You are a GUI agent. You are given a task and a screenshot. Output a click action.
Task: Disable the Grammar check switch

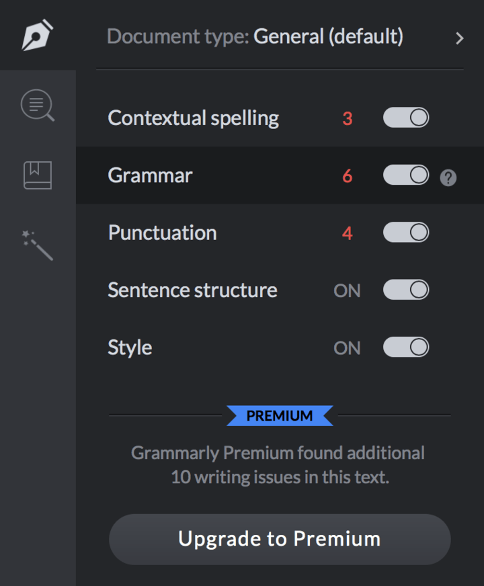tap(406, 175)
